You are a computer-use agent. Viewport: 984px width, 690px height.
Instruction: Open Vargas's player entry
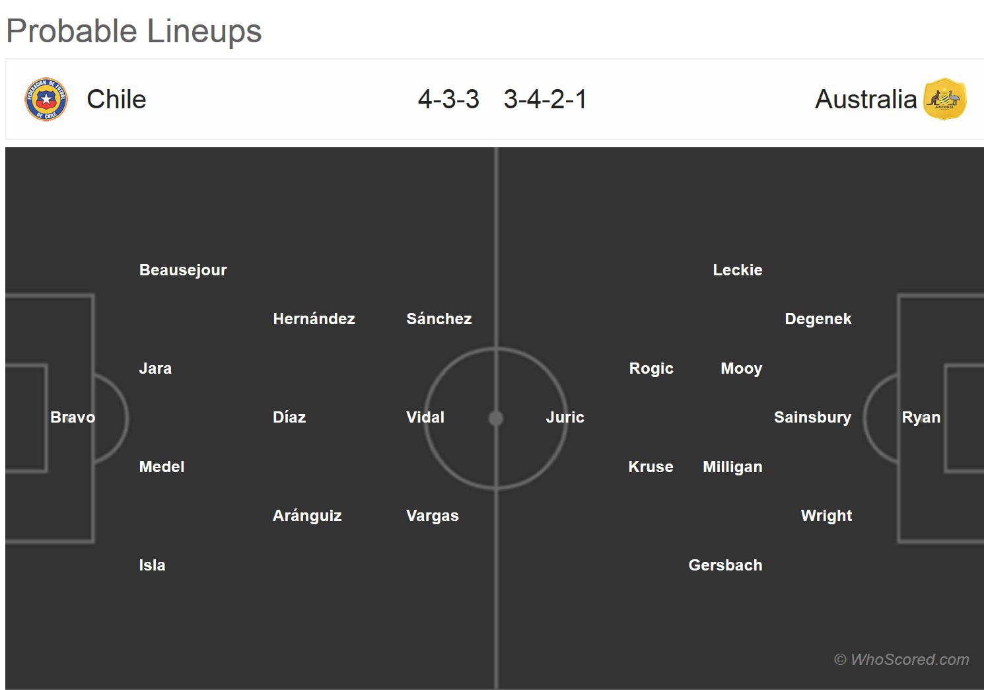tap(433, 516)
